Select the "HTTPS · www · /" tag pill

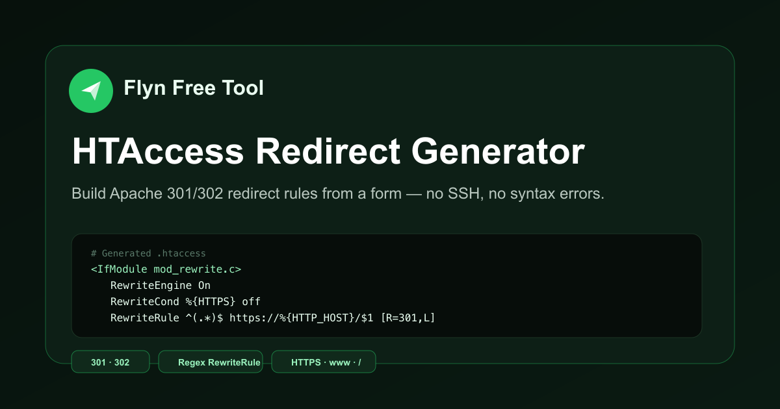324,362
